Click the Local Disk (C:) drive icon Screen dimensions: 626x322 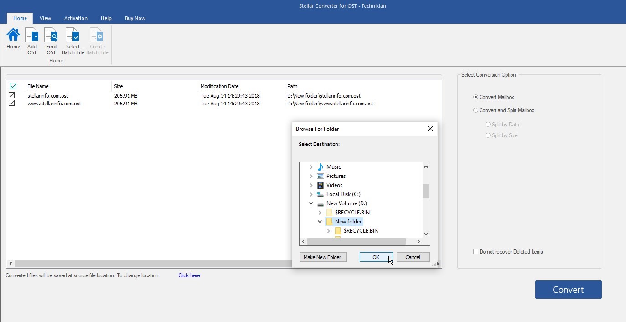tap(321, 194)
